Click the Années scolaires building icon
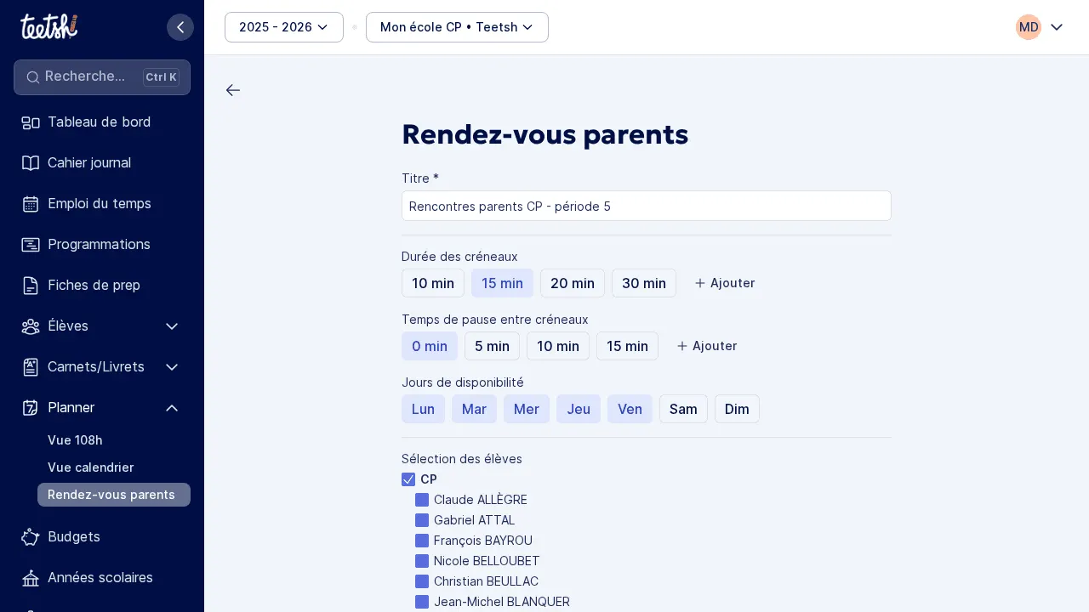Viewport: 1089px width, 612px height. (x=31, y=578)
